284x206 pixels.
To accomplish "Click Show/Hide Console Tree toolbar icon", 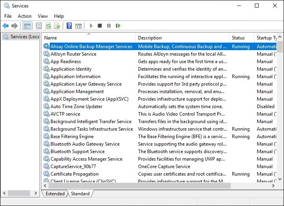I will click(x=27, y=26).
